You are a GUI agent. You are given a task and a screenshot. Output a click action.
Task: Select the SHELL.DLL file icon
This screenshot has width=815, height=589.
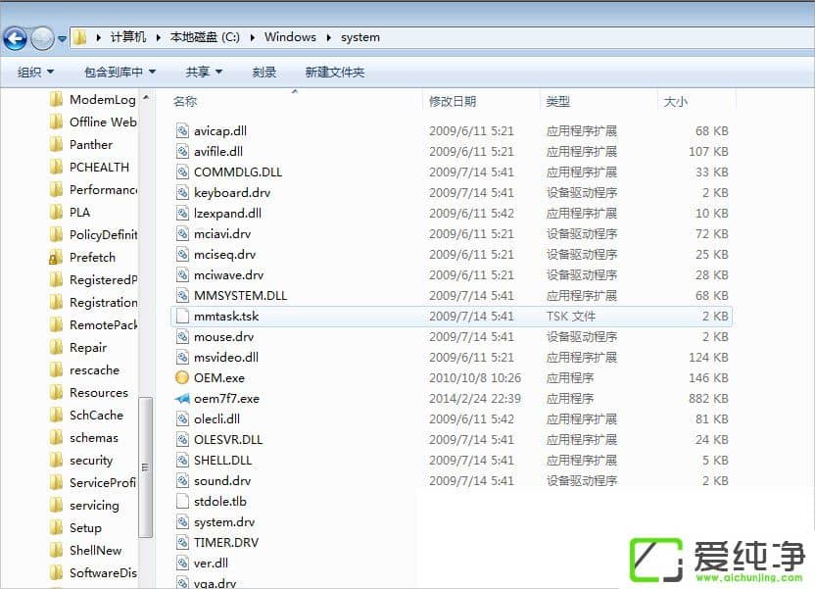click(182, 460)
